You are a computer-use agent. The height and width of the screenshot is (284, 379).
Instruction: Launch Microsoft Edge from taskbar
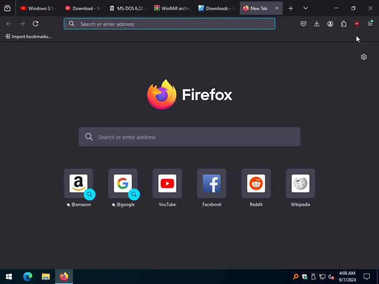28,277
